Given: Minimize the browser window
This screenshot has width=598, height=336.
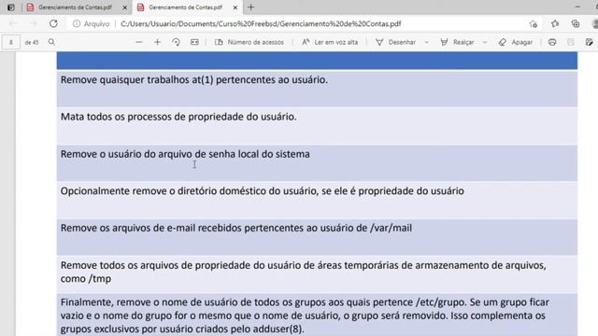Looking at the screenshot, I should coord(577,7).
